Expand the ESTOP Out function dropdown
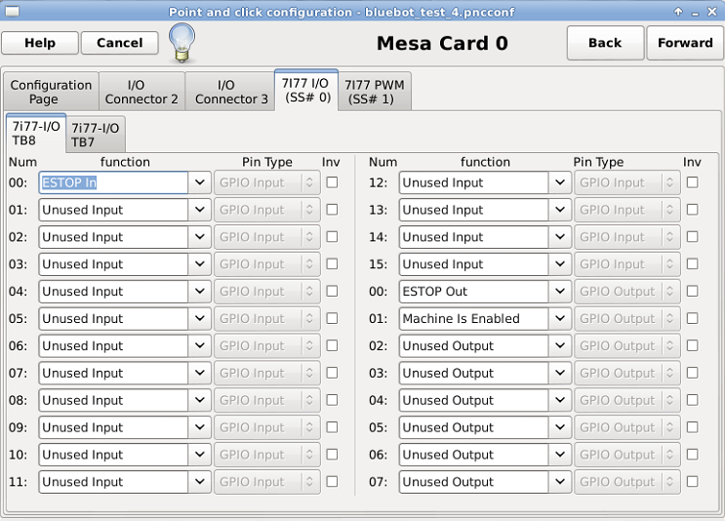Screen dimensions: 725x521 tap(560, 292)
